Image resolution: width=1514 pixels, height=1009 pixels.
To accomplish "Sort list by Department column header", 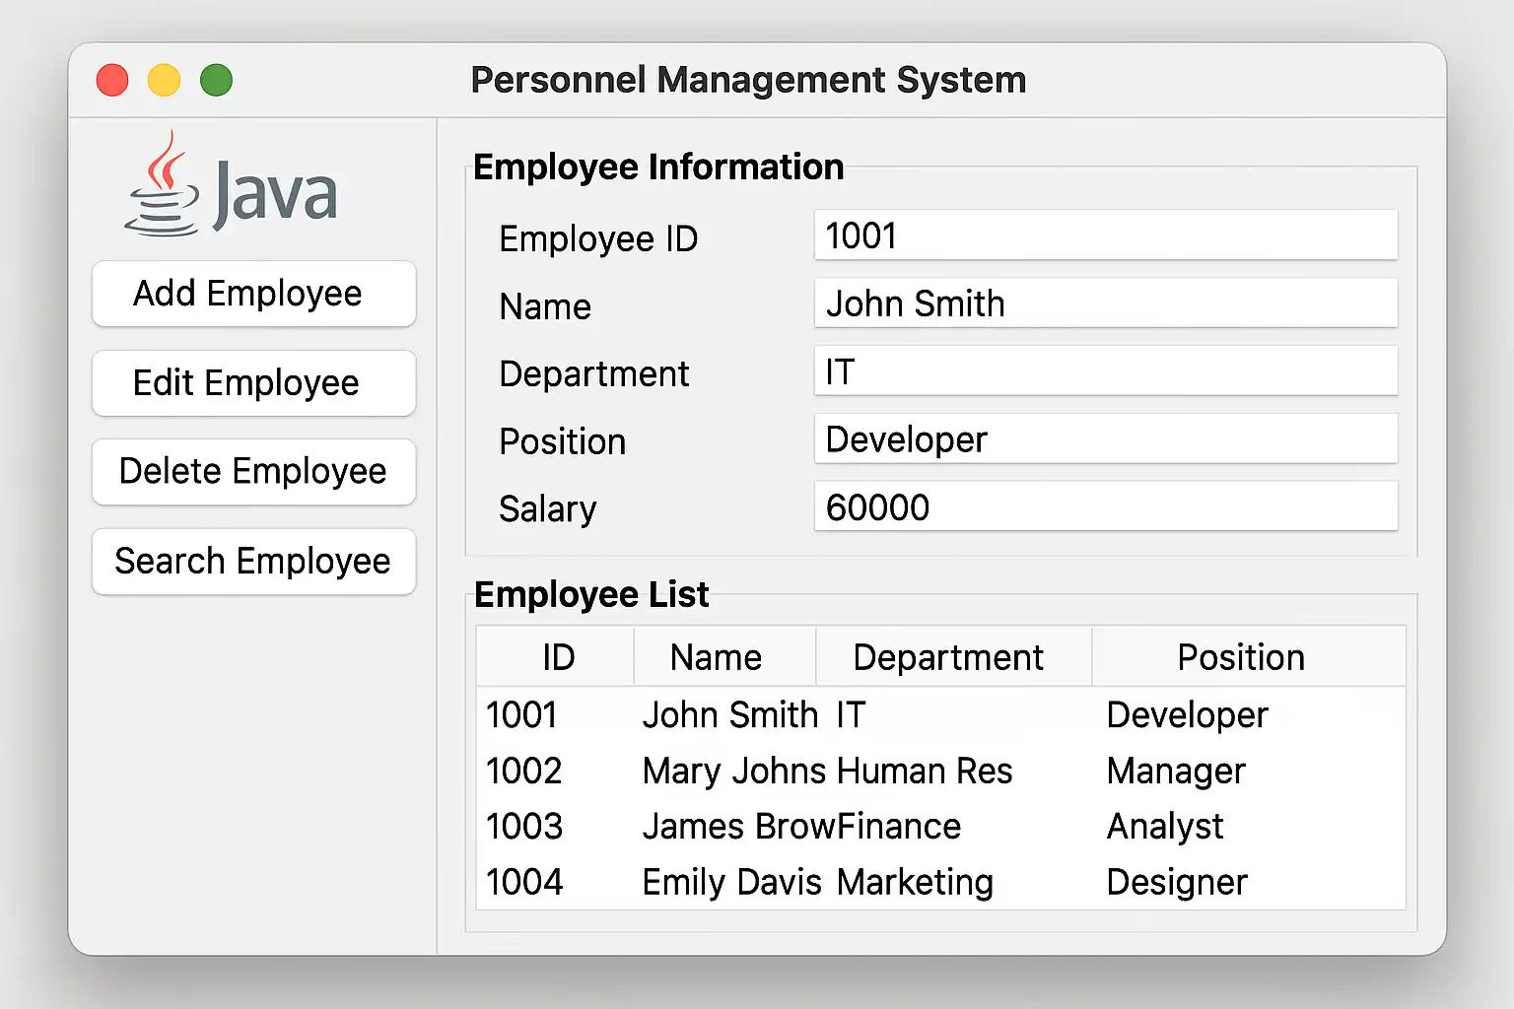I will (x=947, y=657).
